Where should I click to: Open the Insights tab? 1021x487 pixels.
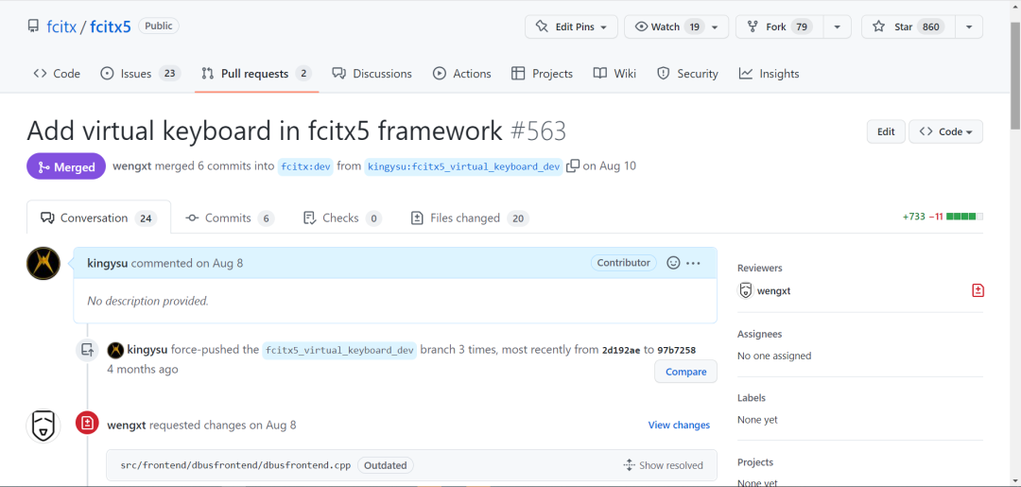(769, 74)
